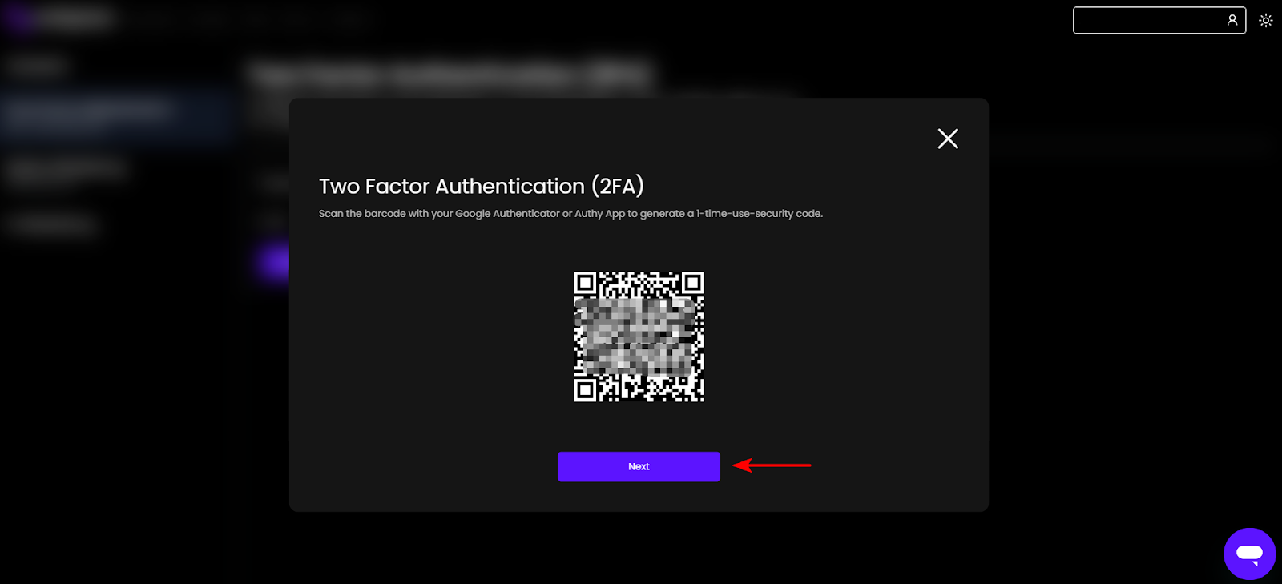Screen dimensions: 1282x584
Task: Click the Two Factor Authentication (2FA) title
Action: (482, 186)
